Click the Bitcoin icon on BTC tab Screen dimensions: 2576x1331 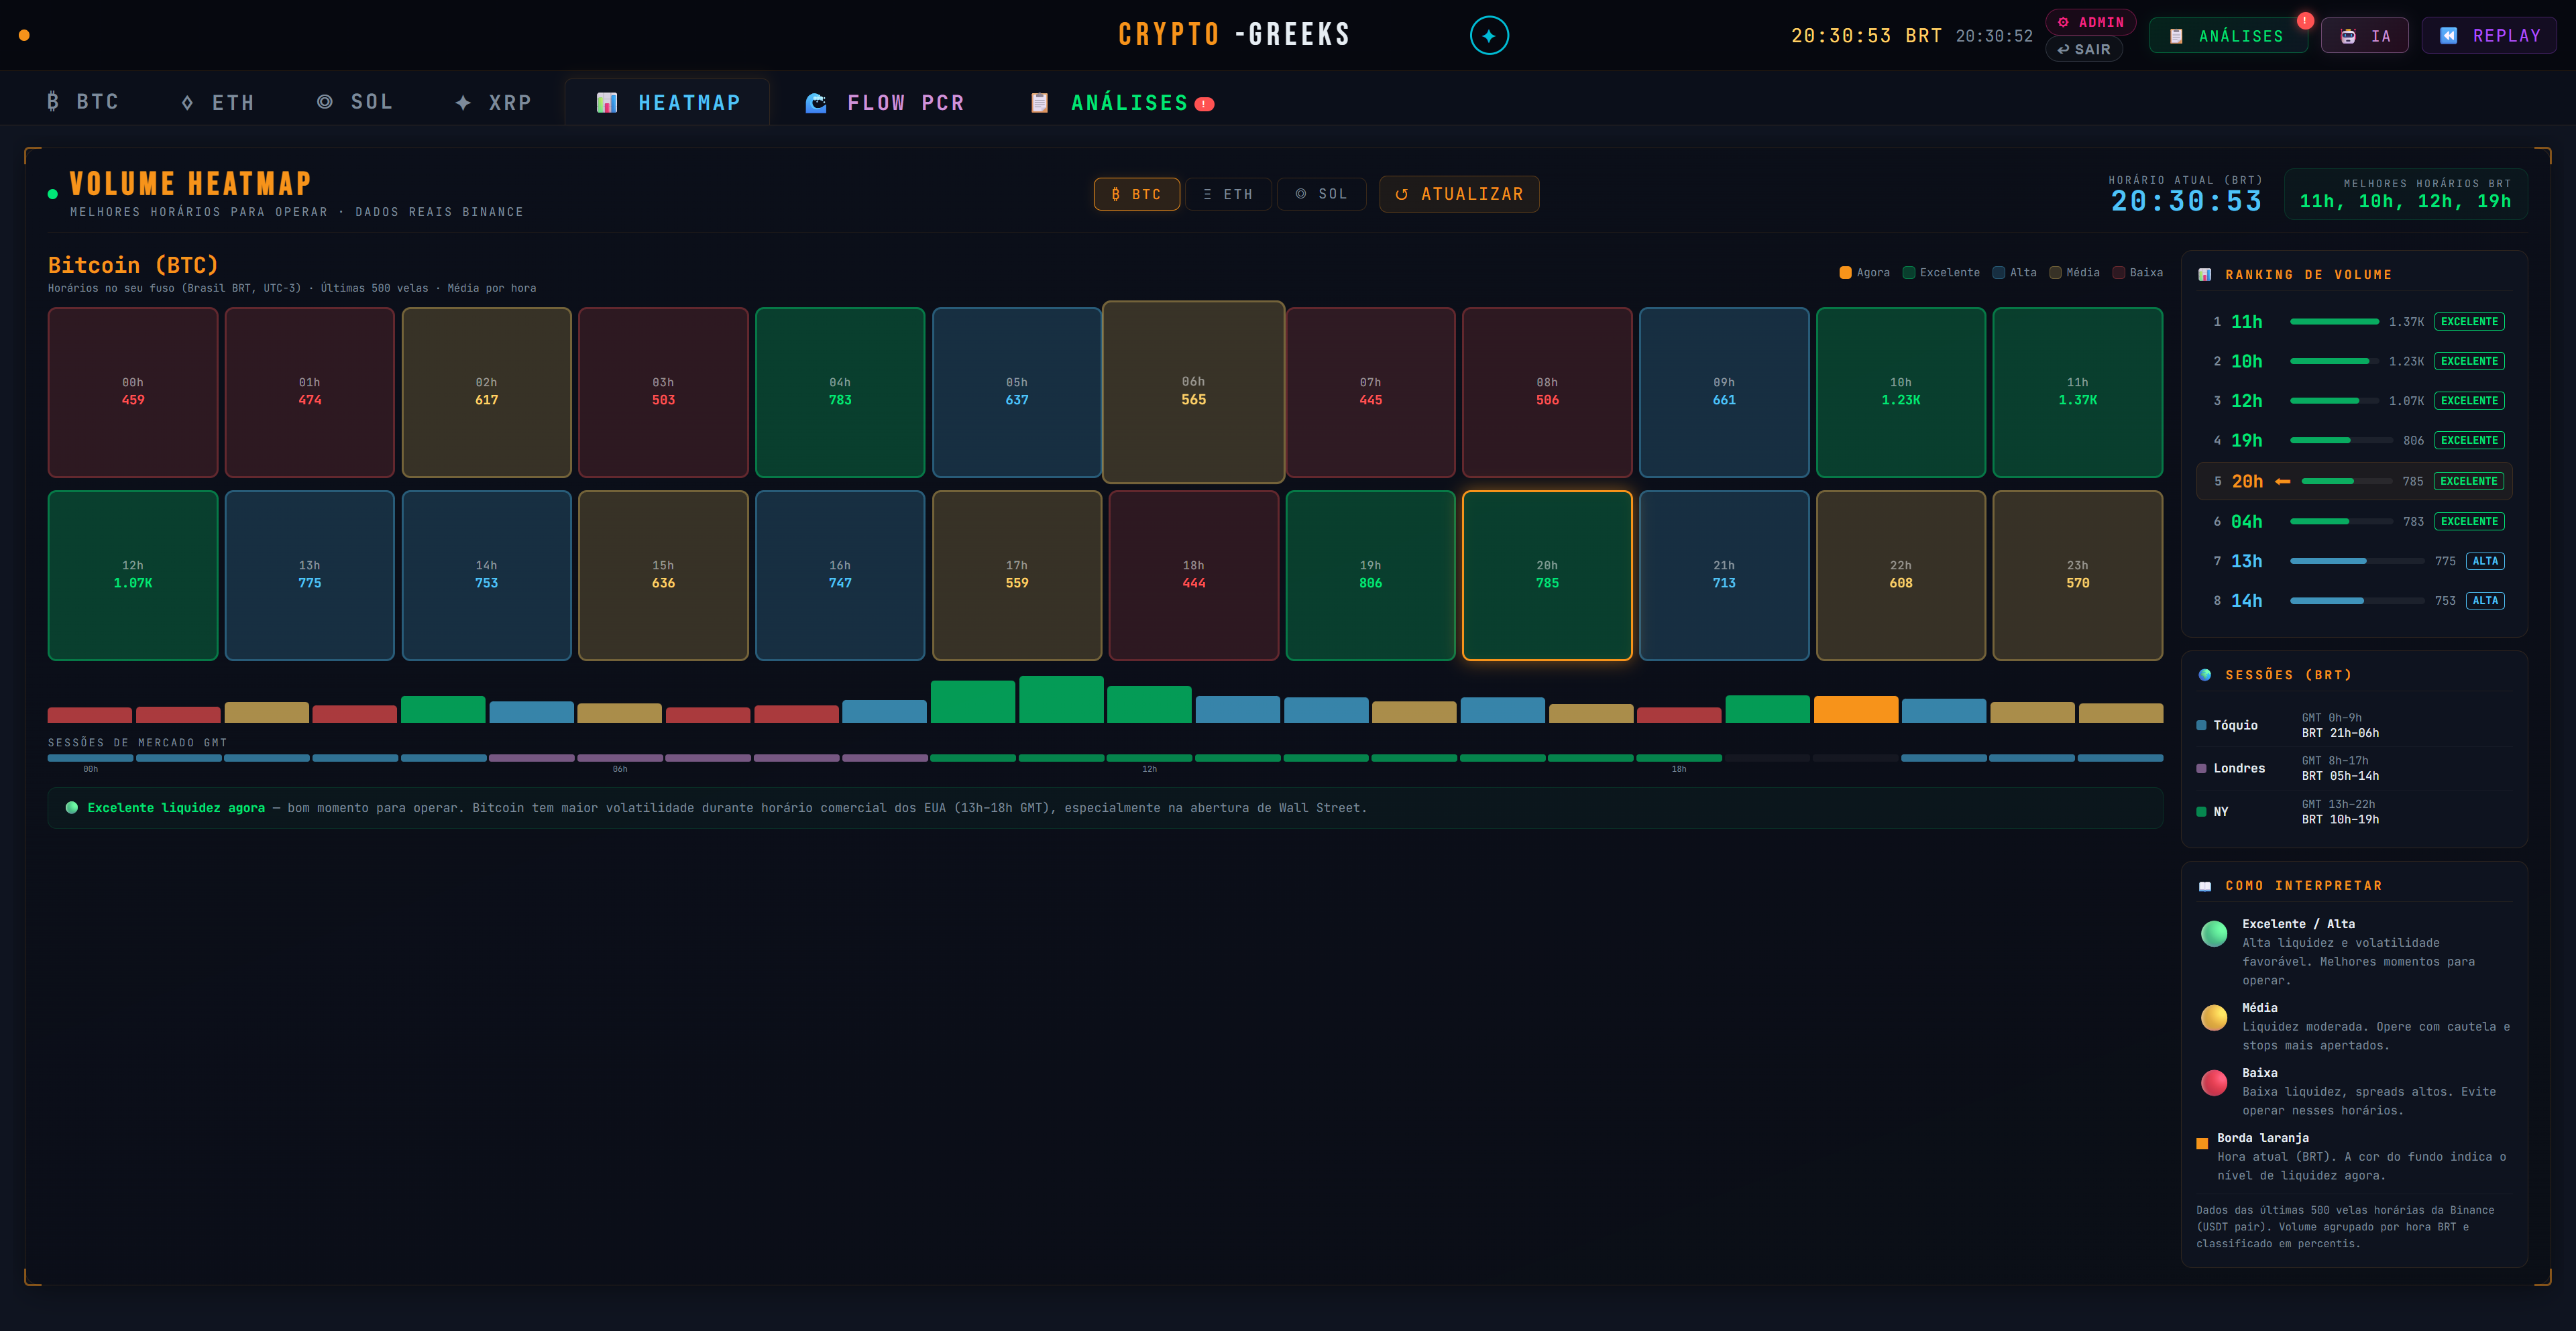click(53, 101)
